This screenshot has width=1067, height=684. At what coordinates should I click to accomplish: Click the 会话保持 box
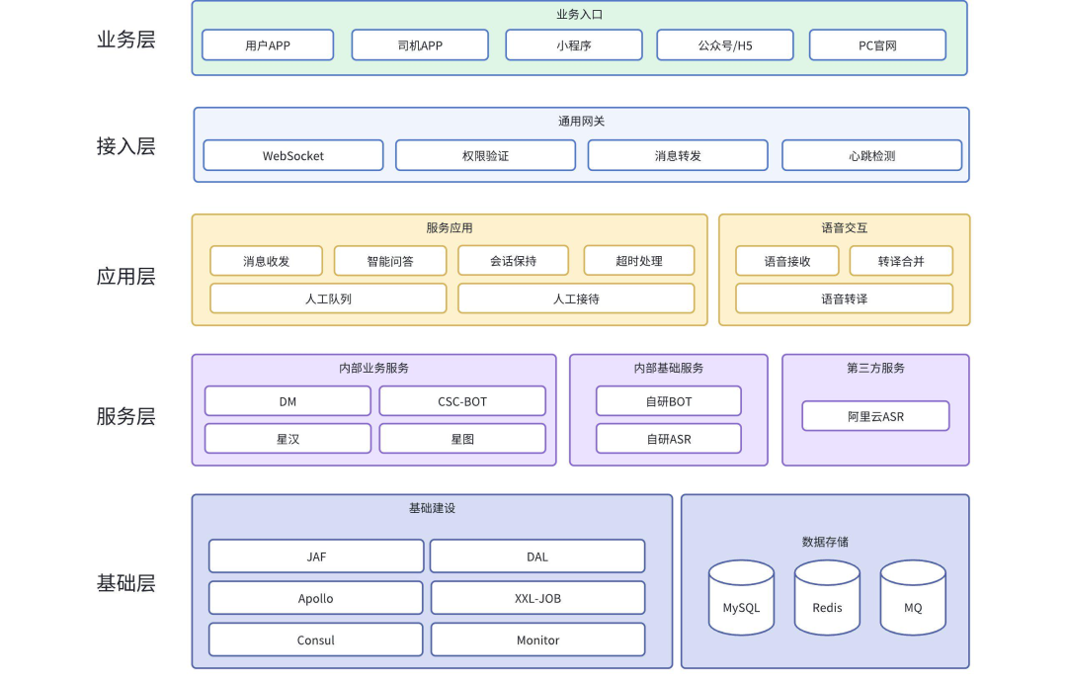click(513, 261)
